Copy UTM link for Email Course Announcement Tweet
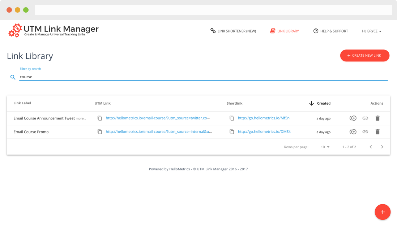 tap(100, 118)
